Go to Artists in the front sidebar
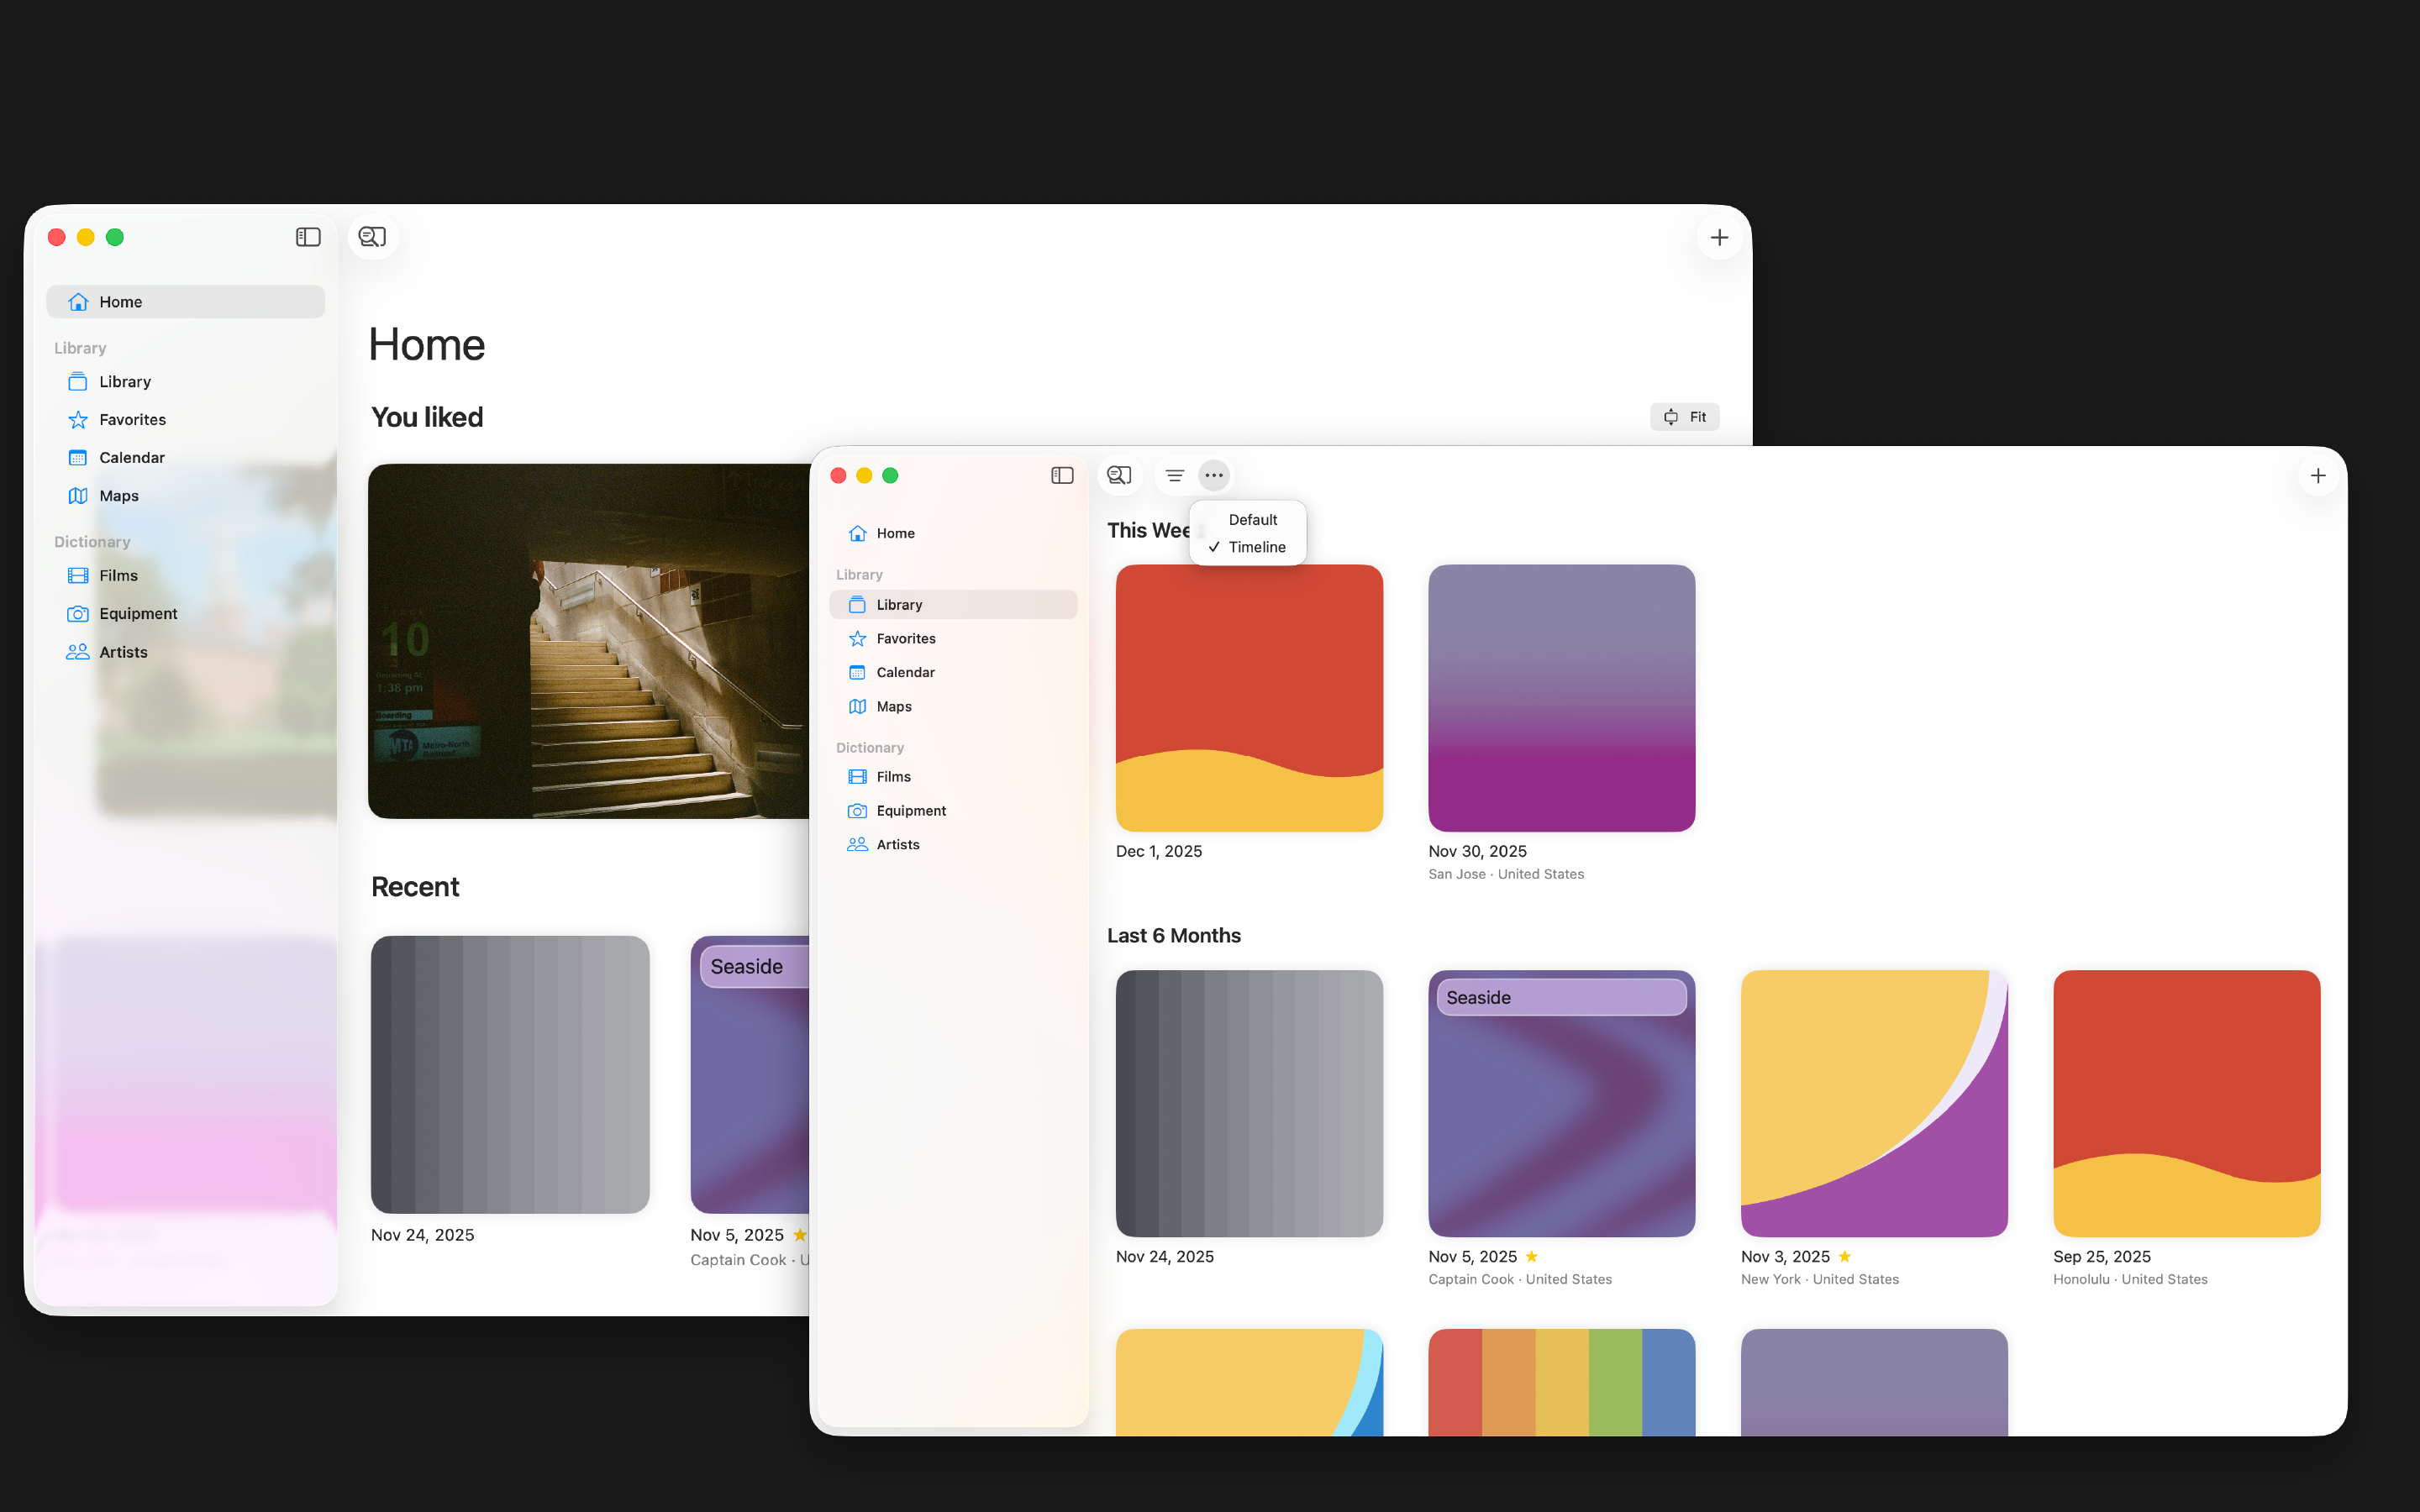The height and width of the screenshot is (1512, 2420). [x=897, y=845]
